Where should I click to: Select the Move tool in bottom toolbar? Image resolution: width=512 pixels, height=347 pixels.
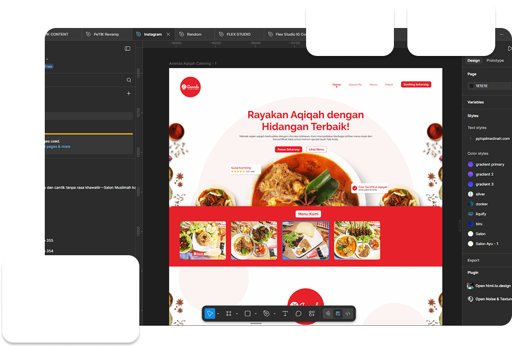(x=209, y=313)
